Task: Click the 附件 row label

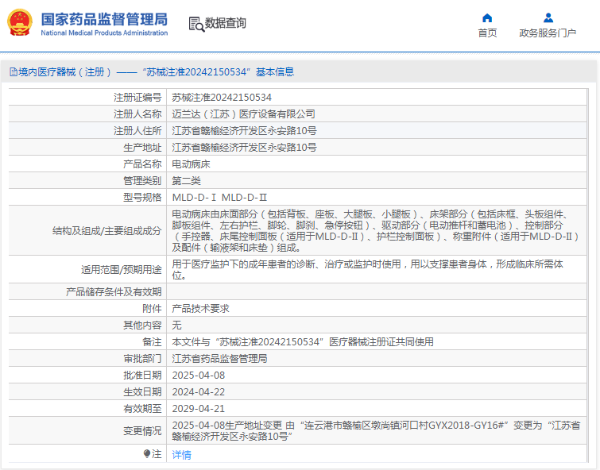Action: point(152,309)
